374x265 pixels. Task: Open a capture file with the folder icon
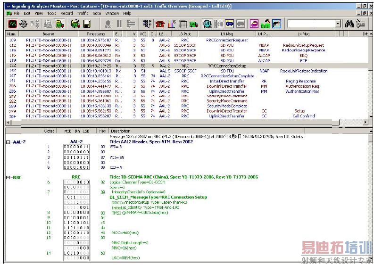click(x=75, y=24)
